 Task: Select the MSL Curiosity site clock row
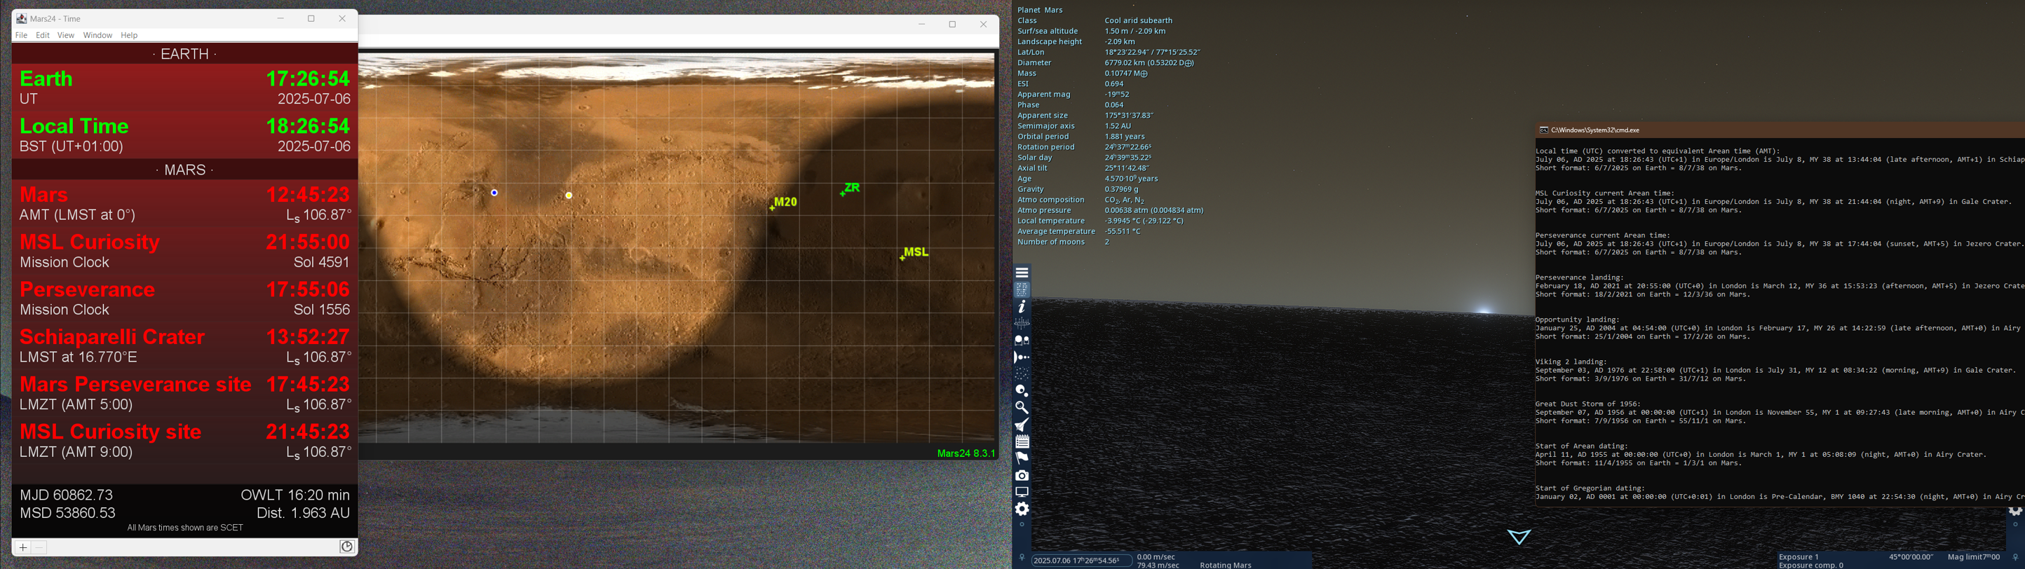184,441
